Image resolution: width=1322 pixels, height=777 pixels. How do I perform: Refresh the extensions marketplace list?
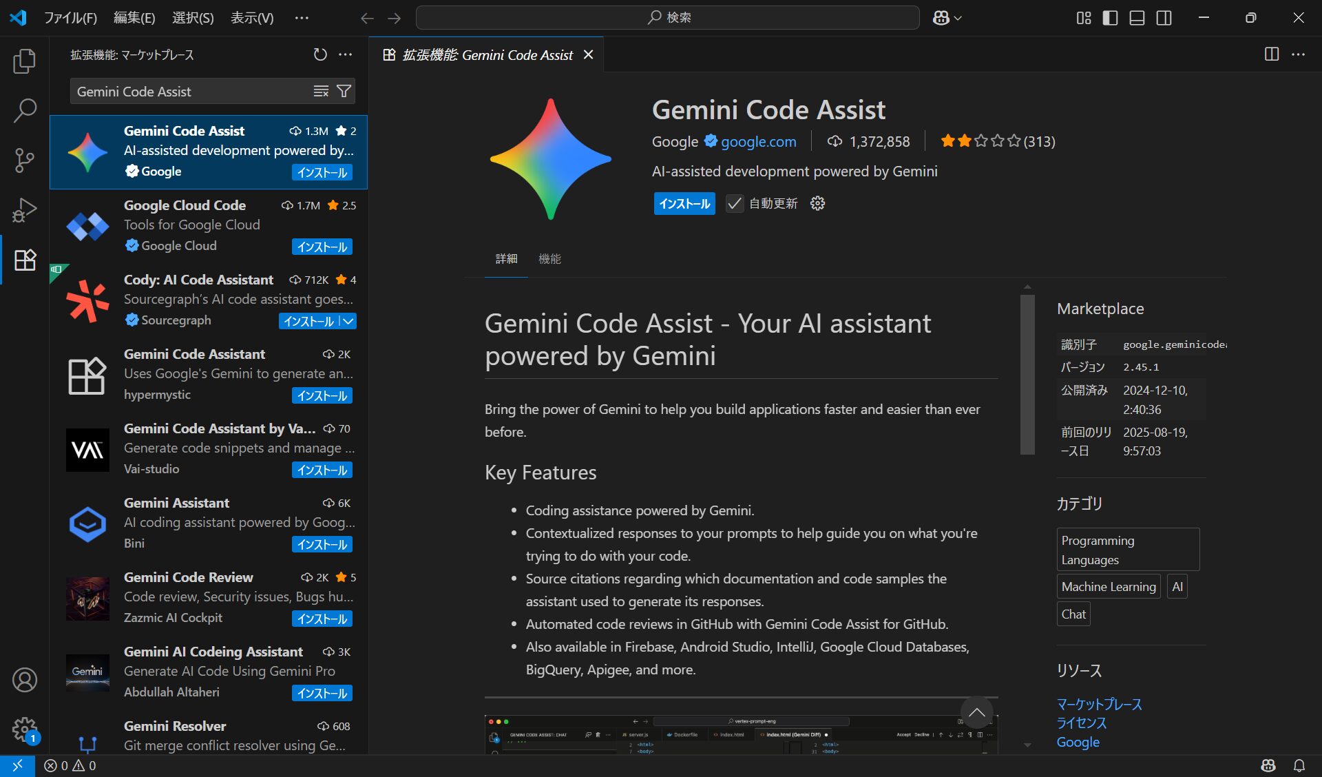[320, 54]
